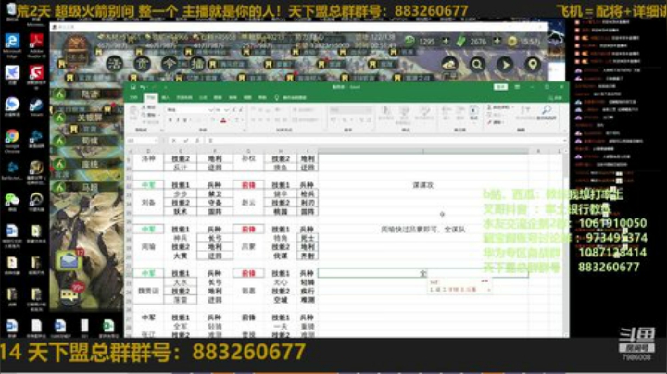The height and width of the screenshot is (374, 667).
Task: Click the Copy icon in Excel's clipboard group
Action: 145,115
